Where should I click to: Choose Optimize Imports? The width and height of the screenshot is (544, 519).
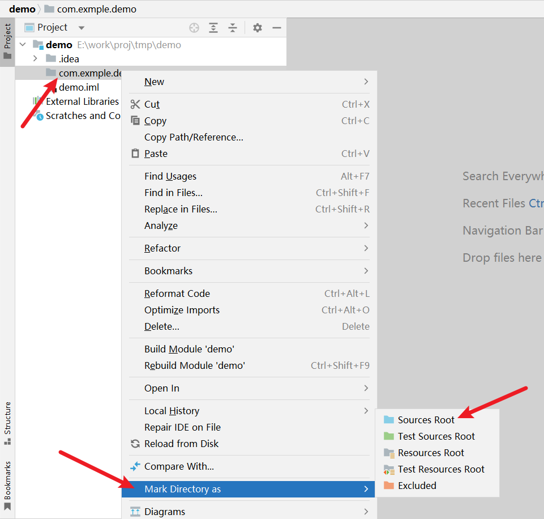click(249, 310)
